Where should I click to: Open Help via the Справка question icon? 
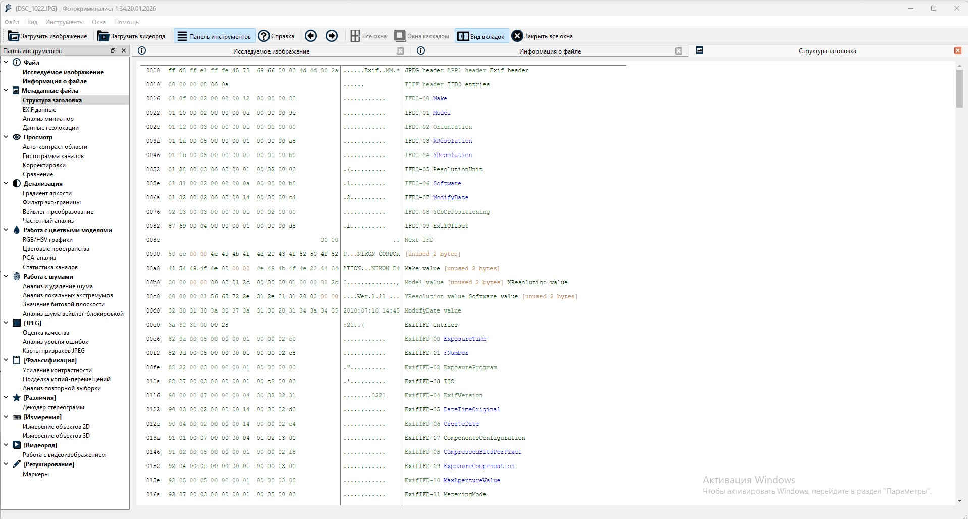click(264, 36)
